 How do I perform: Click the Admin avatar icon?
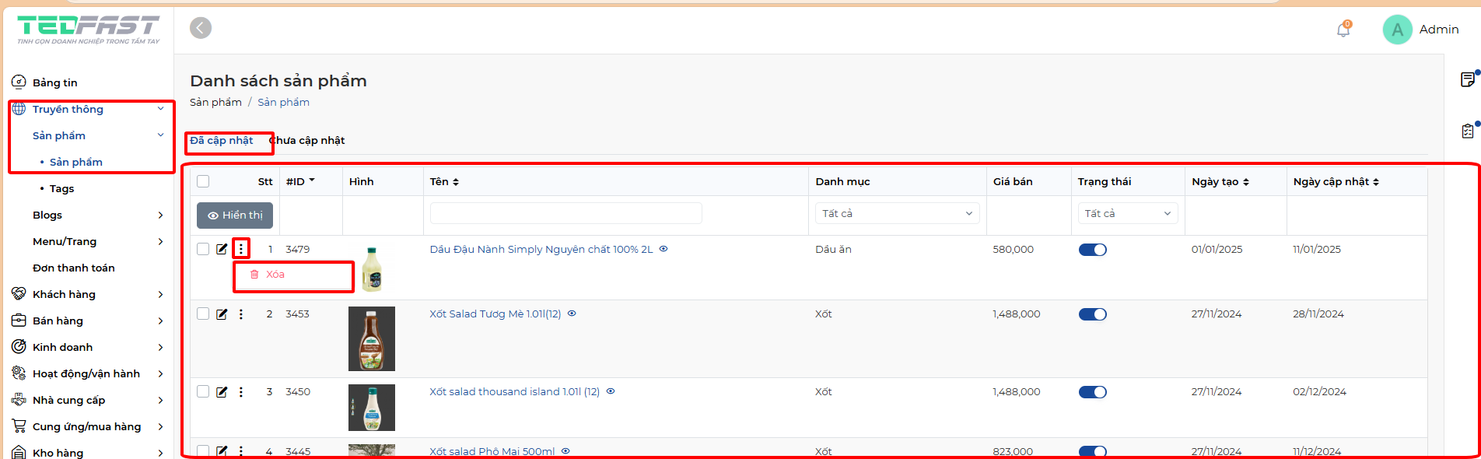click(x=1397, y=30)
